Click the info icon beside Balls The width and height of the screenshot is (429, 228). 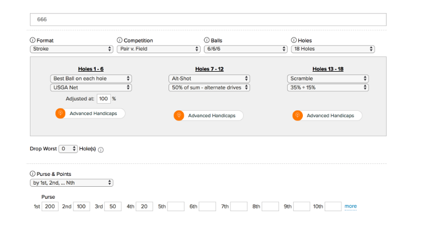(x=207, y=40)
